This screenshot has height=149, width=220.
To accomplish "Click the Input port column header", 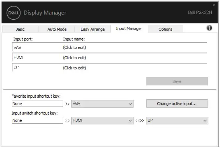I will (x=23, y=39).
